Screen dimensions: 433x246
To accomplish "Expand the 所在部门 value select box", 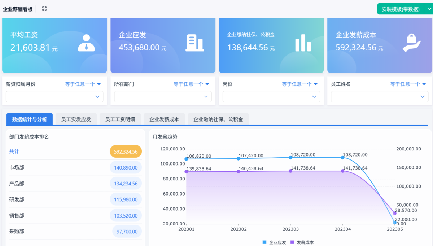I will [x=163, y=97].
